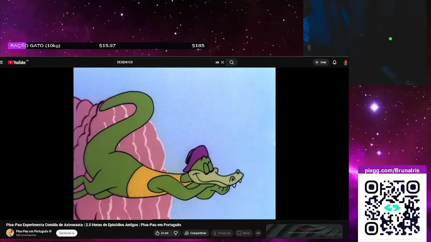The image size is (431, 242).
Task: Dislike the video
Action: [x=176, y=233]
